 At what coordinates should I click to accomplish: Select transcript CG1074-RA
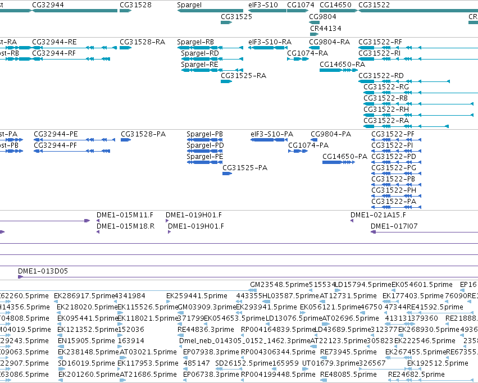(x=308, y=53)
